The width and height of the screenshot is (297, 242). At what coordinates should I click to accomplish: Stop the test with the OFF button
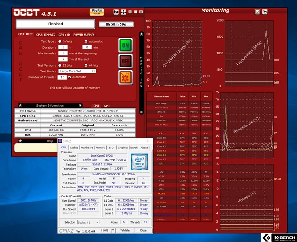(126, 61)
